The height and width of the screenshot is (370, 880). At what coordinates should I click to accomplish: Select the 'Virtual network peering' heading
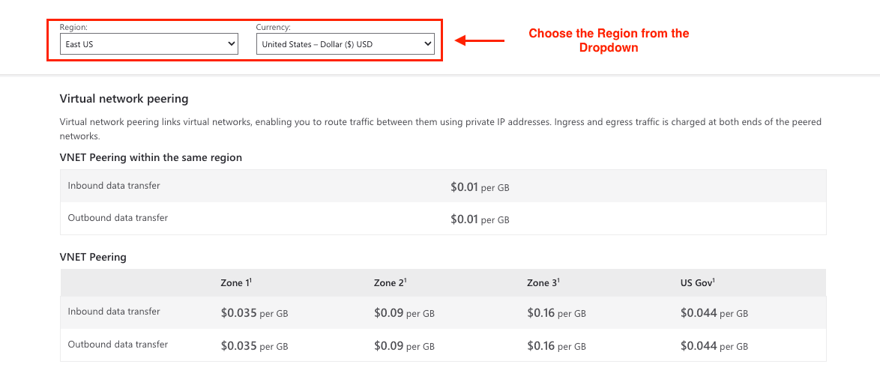(x=124, y=98)
